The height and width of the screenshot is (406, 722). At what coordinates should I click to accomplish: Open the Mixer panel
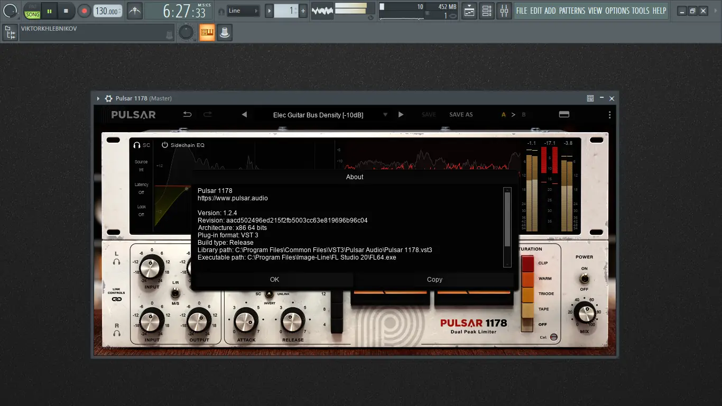point(504,11)
